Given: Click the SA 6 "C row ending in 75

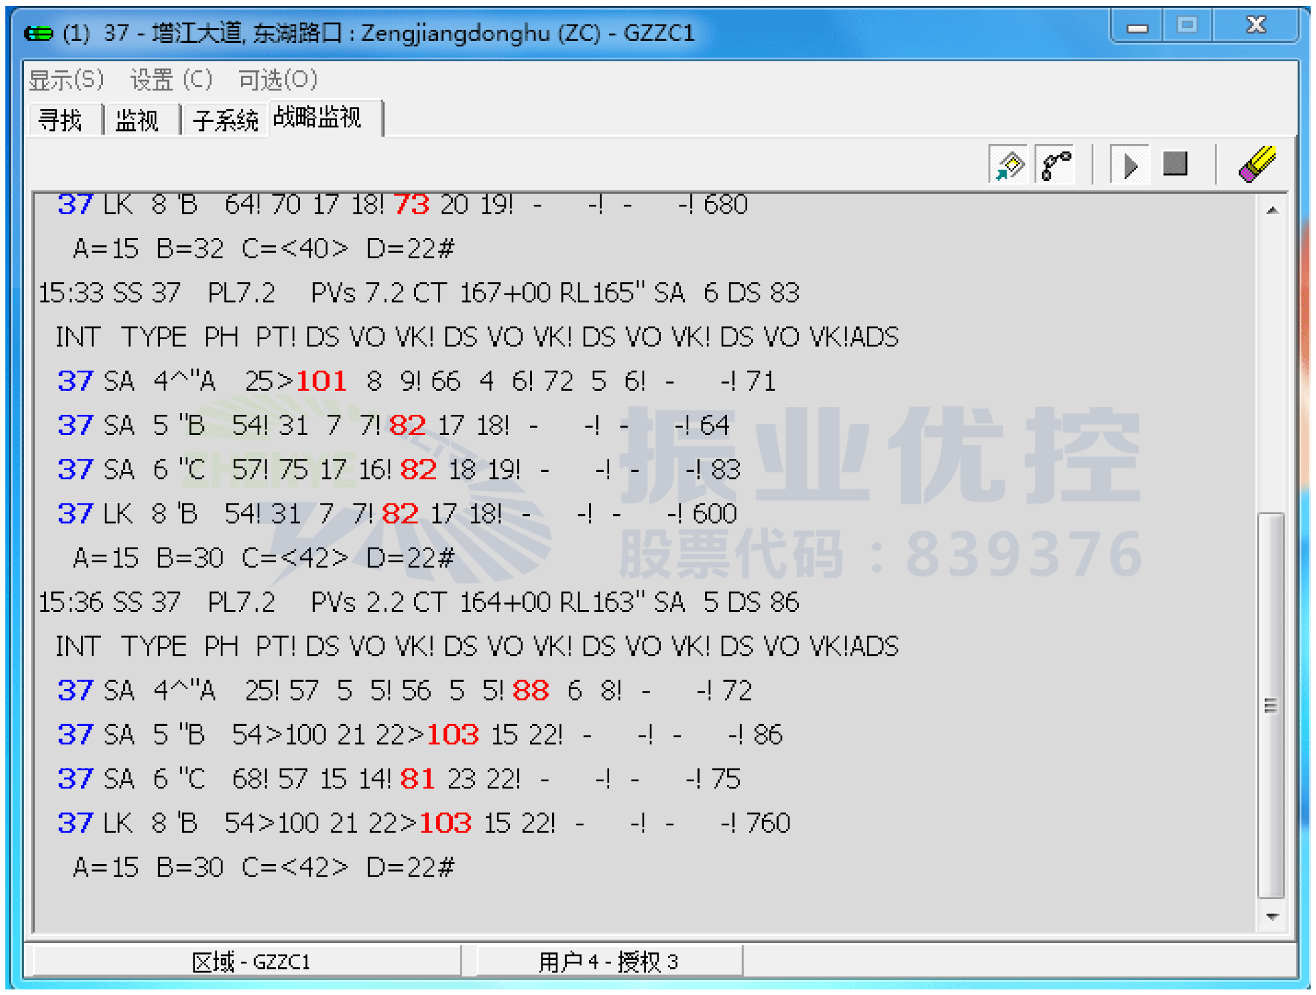Looking at the screenshot, I should pos(399,780).
